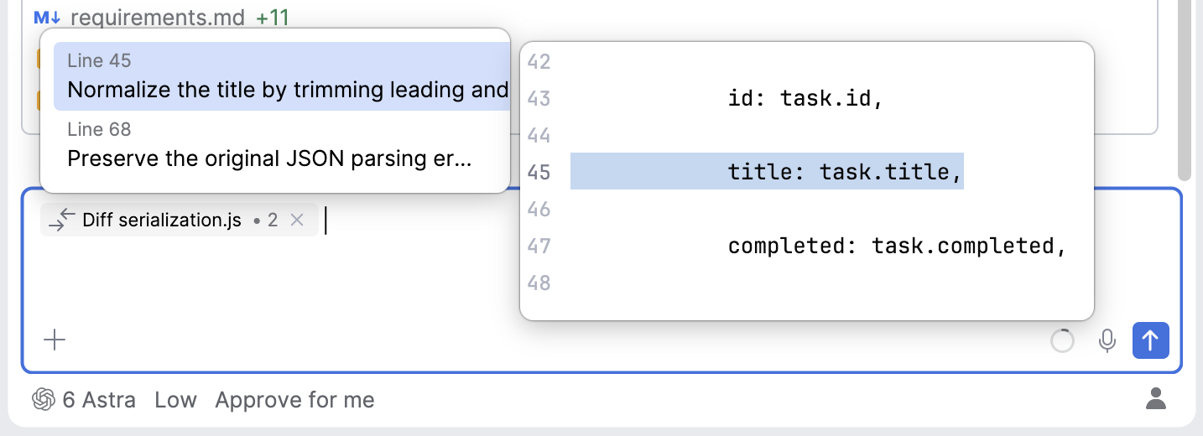
Task: Click the Diff serialization.js chip
Action: click(179, 220)
